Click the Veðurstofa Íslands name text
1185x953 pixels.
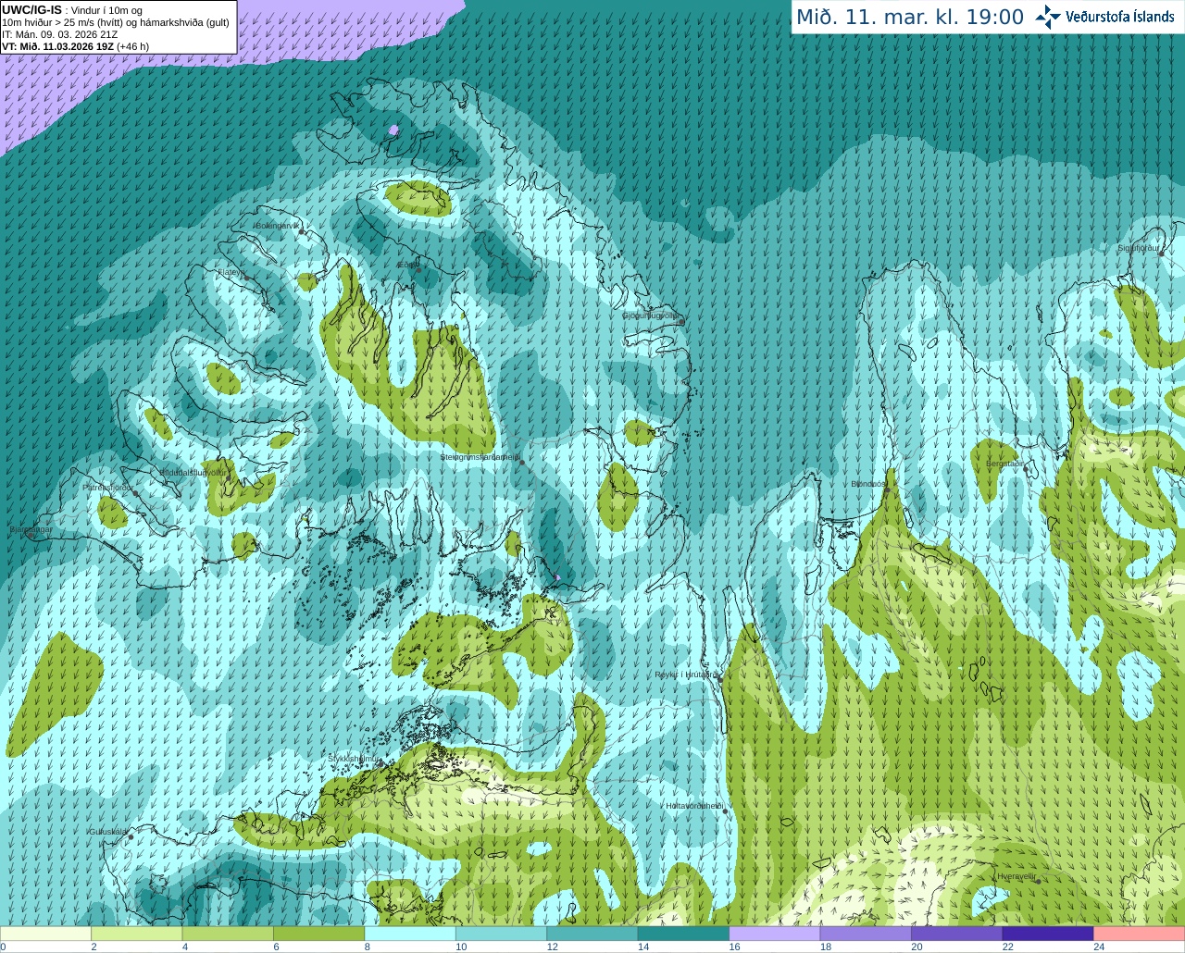[x=1120, y=17]
